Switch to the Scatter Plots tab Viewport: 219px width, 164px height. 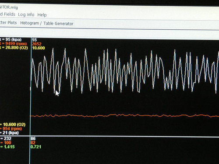8,23
